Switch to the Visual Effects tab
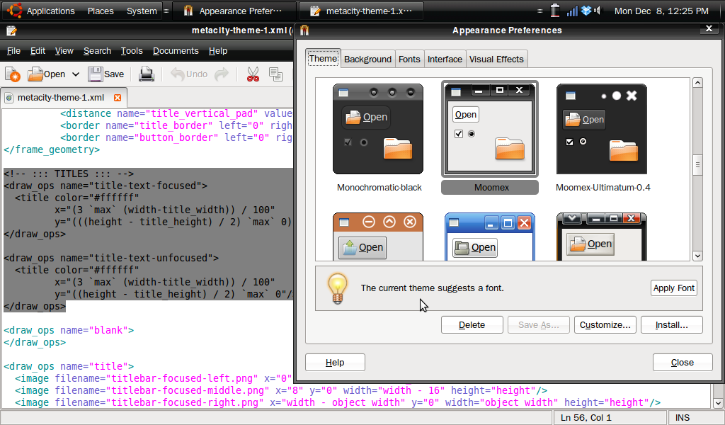Screen dimensions: 725x425 click(496, 59)
